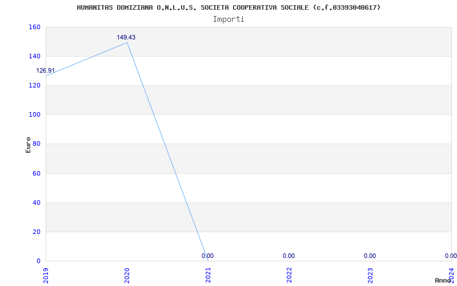Click the 80 y-axis tick label
Viewport: 457px width, 286px height.
coord(36,144)
